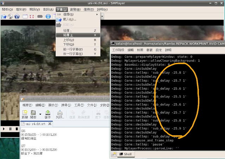Select the Shell tab in terminal
Image resolution: width=225 pixels, height=159 pixels.
coord(126,154)
